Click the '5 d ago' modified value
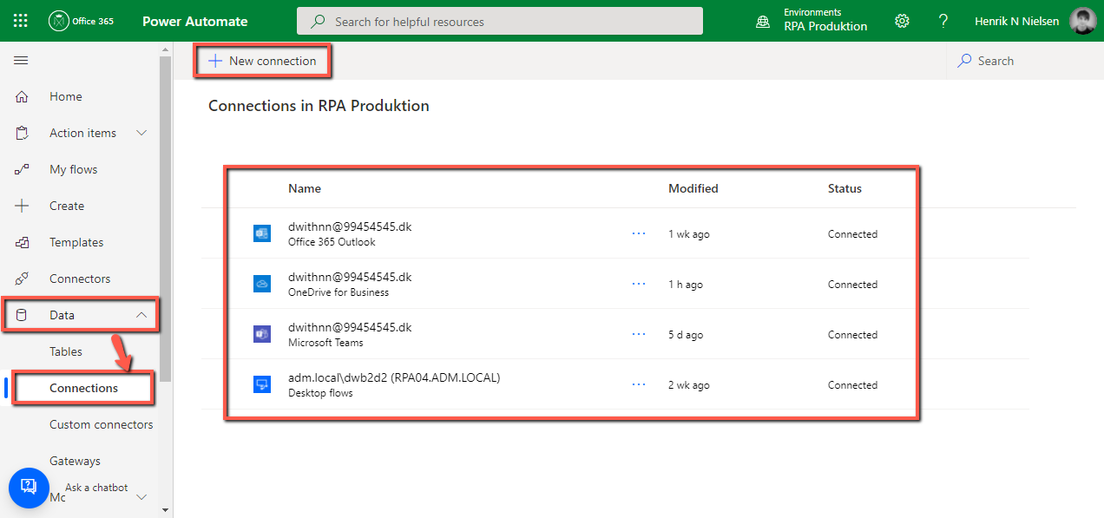The image size is (1104, 518). 687,335
